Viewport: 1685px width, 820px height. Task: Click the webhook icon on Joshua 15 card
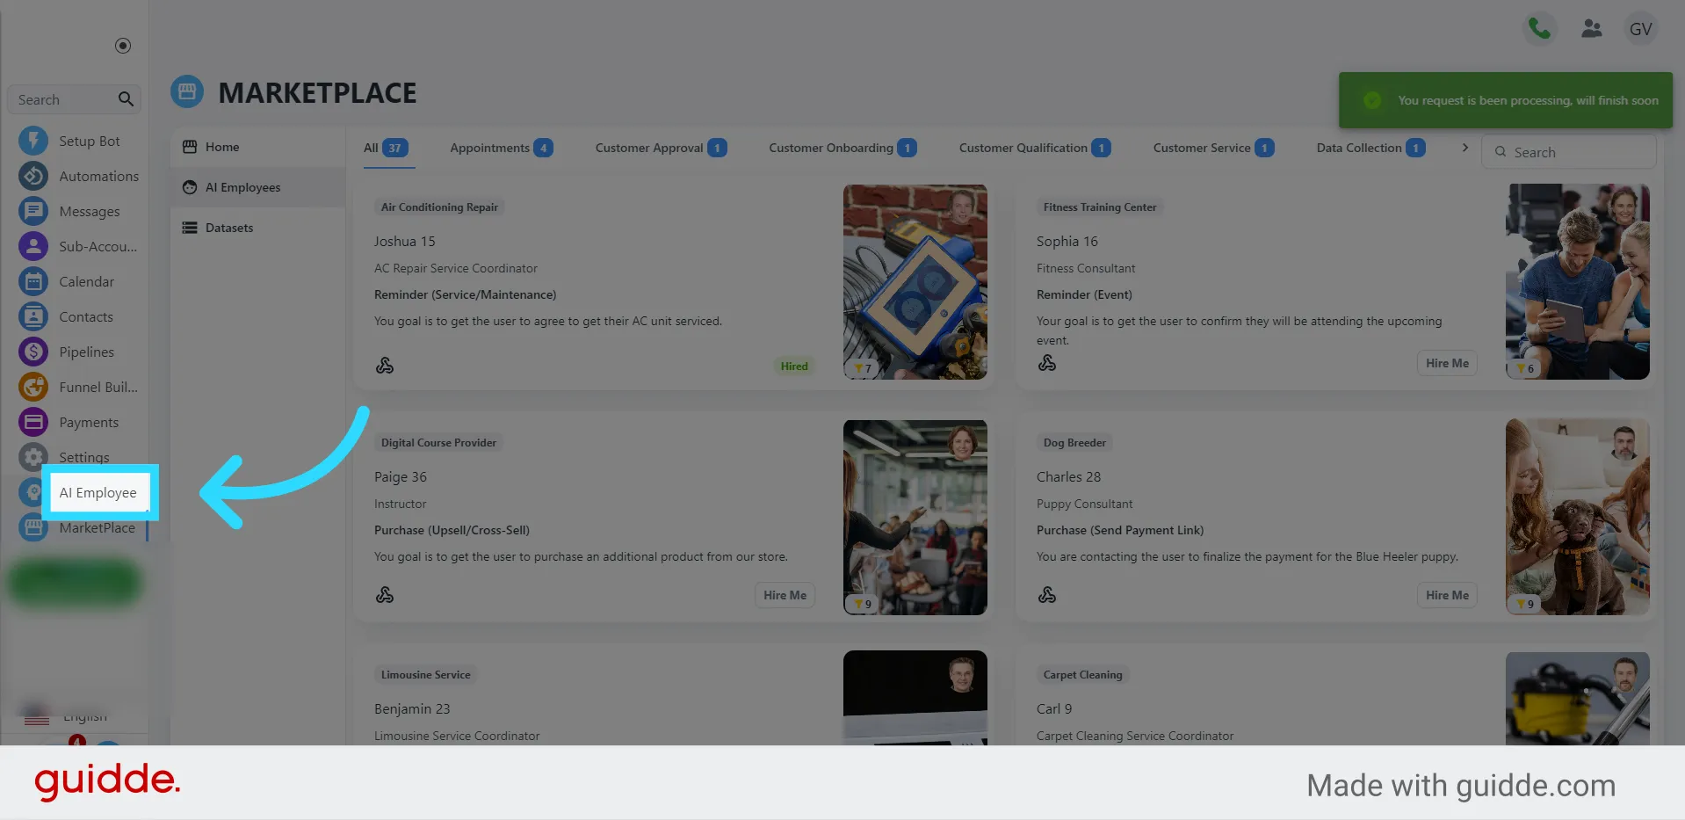[385, 366]
